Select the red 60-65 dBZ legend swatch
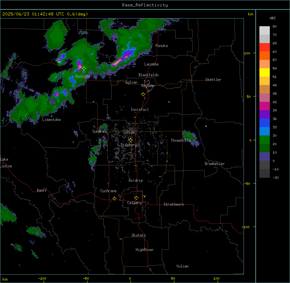290x283 pixels. point(264,47)
